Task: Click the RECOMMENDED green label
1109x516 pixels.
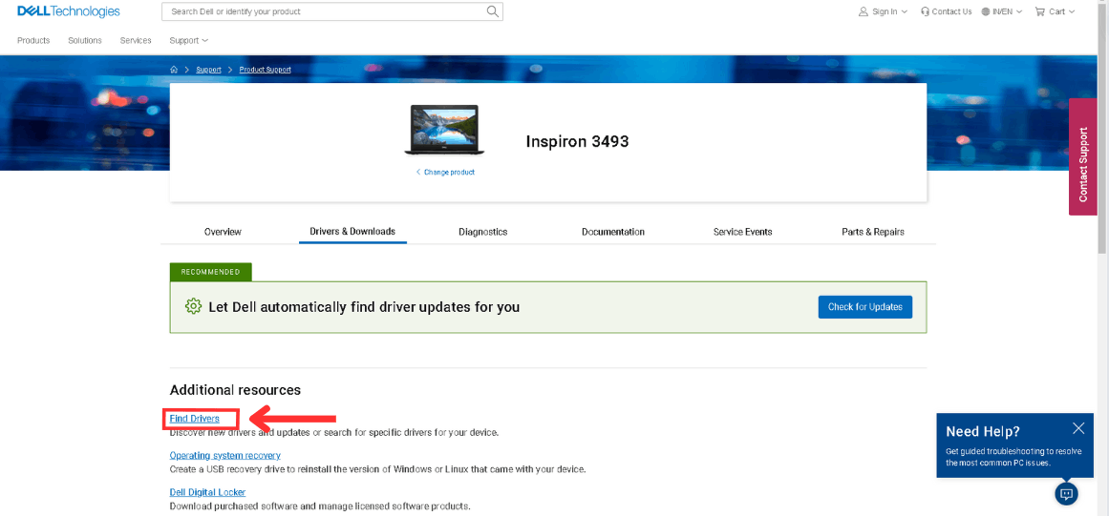Action: tap(211, 272)
